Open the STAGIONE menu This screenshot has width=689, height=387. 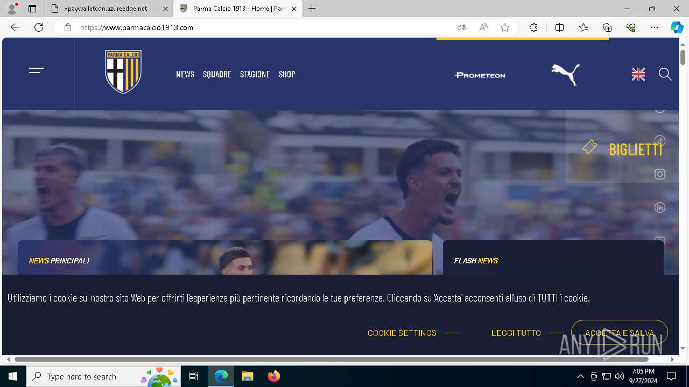click(x=255, y=74)
